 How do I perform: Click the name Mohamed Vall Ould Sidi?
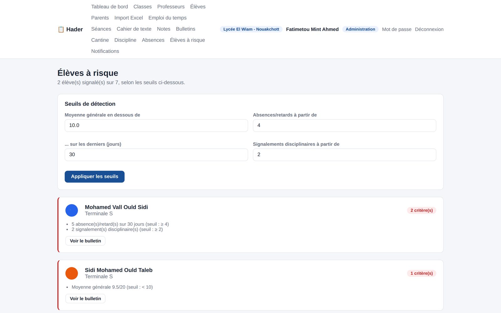[x=116, y=207]
